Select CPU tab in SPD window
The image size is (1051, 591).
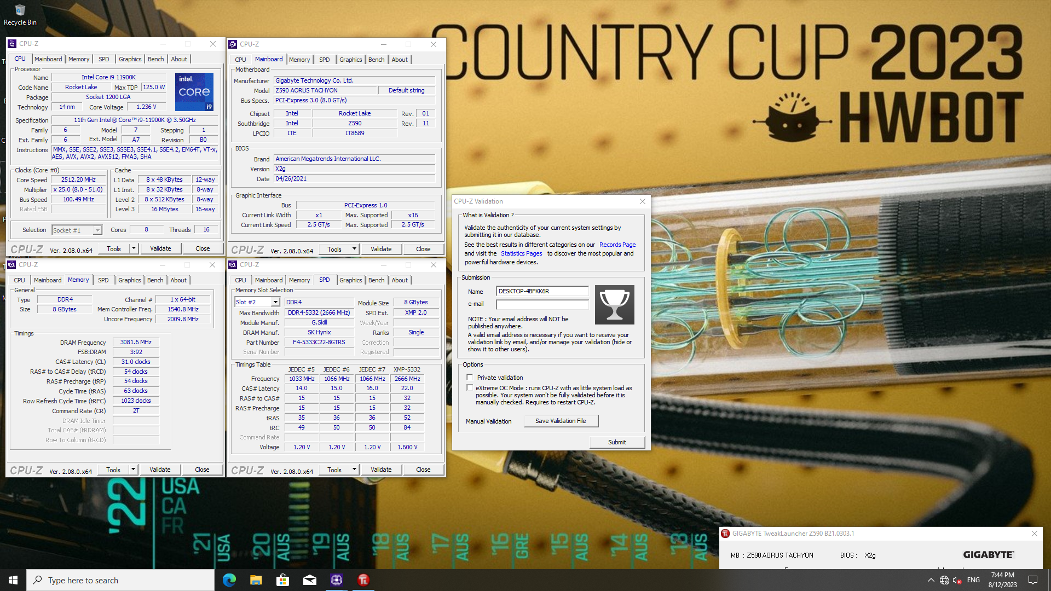[240, 280]
